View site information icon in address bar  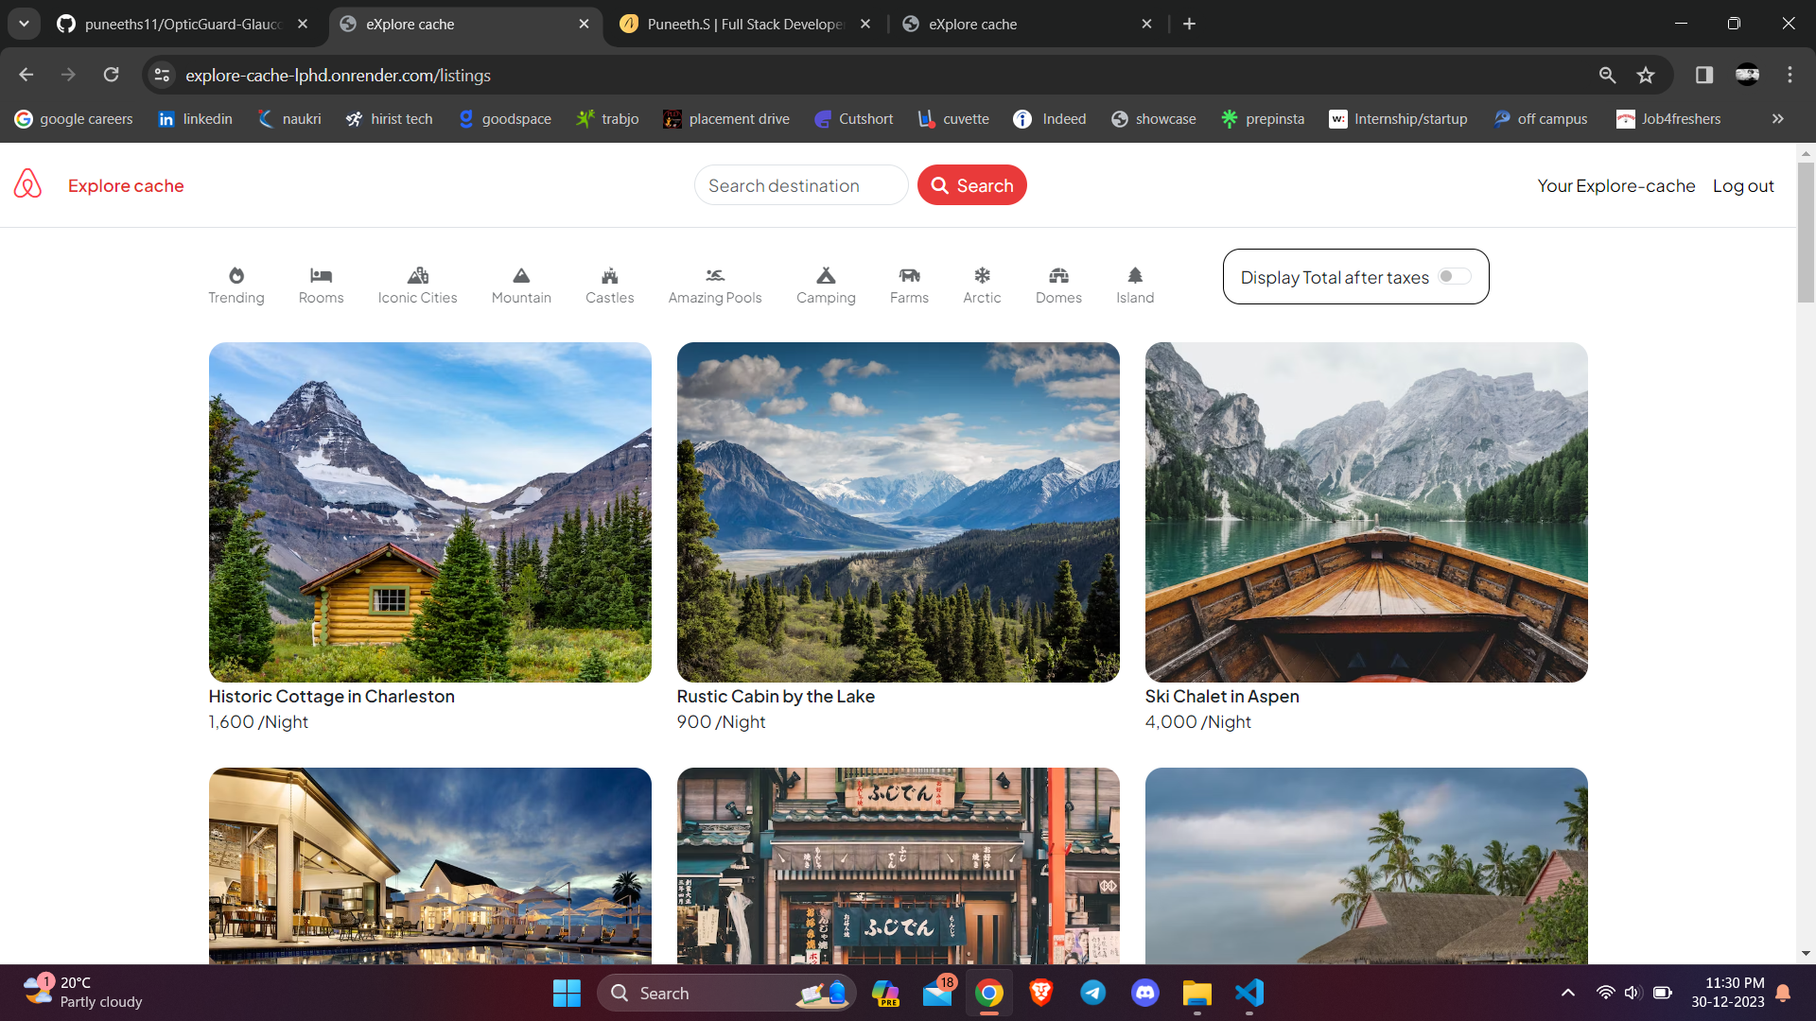(163, 75)
